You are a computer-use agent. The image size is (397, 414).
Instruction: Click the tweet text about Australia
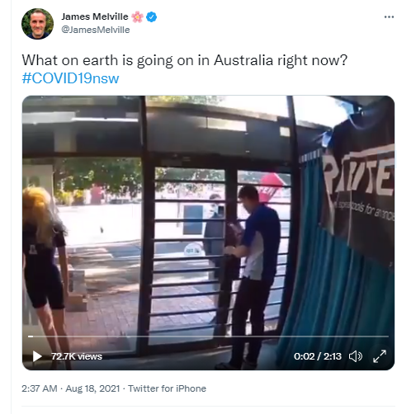pyautogui.click(x=185, y=60)
